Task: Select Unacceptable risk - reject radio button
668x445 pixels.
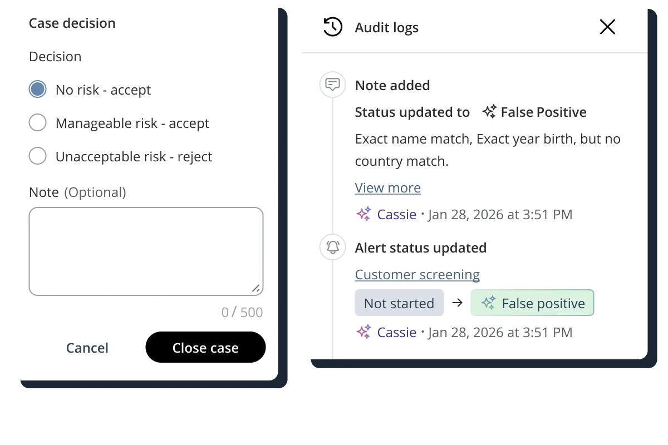Action: 38,156
